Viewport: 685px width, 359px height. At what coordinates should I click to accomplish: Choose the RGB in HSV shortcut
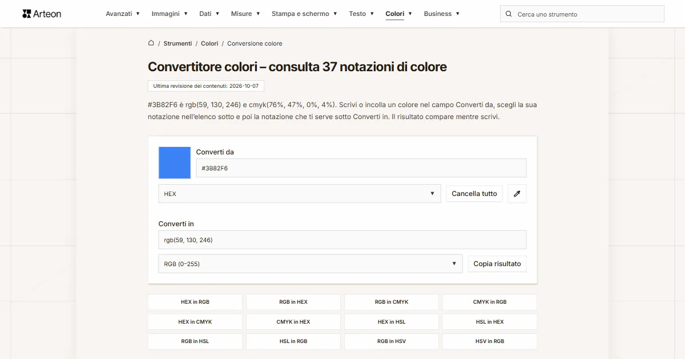coord(392,341)
